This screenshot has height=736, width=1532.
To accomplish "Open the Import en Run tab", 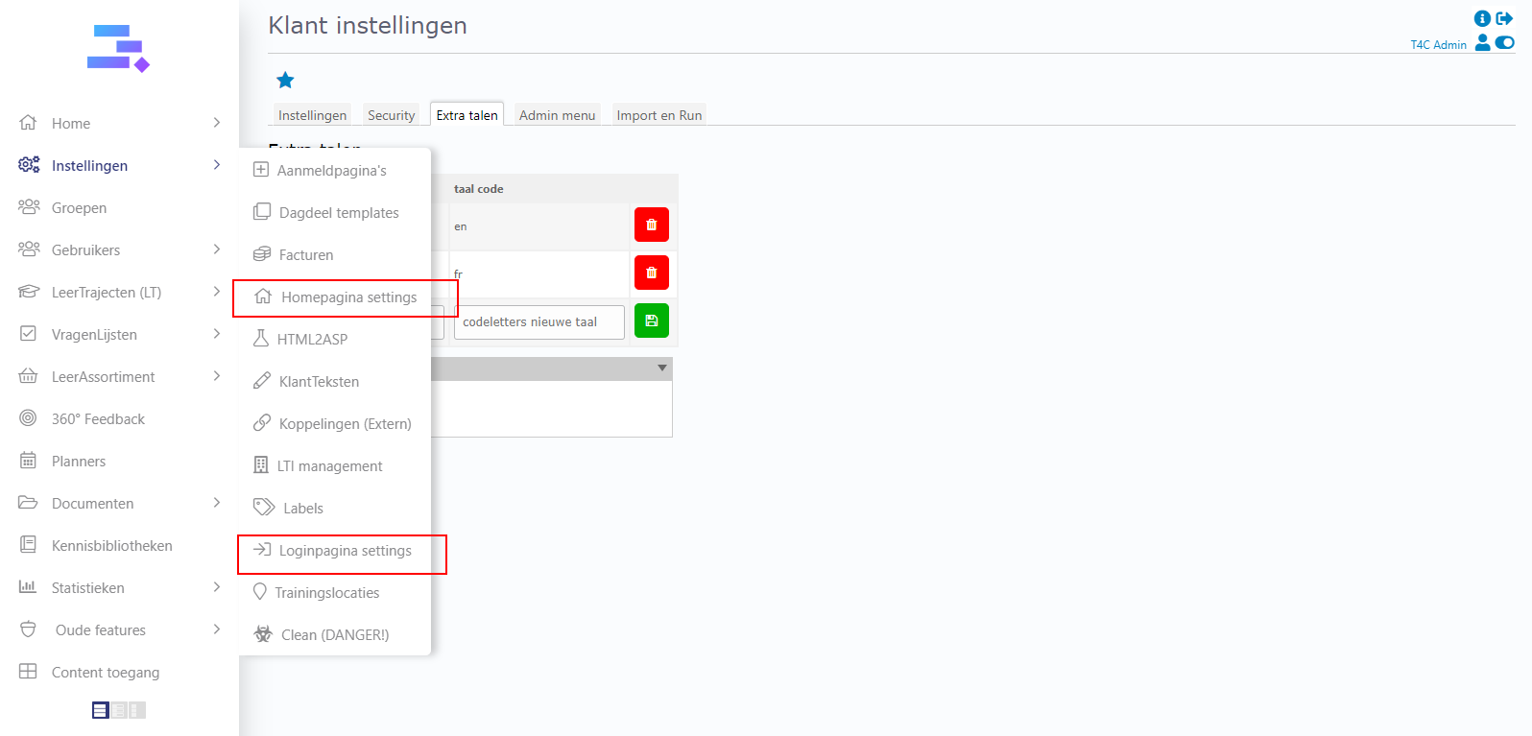I will [x=658, y=115].
